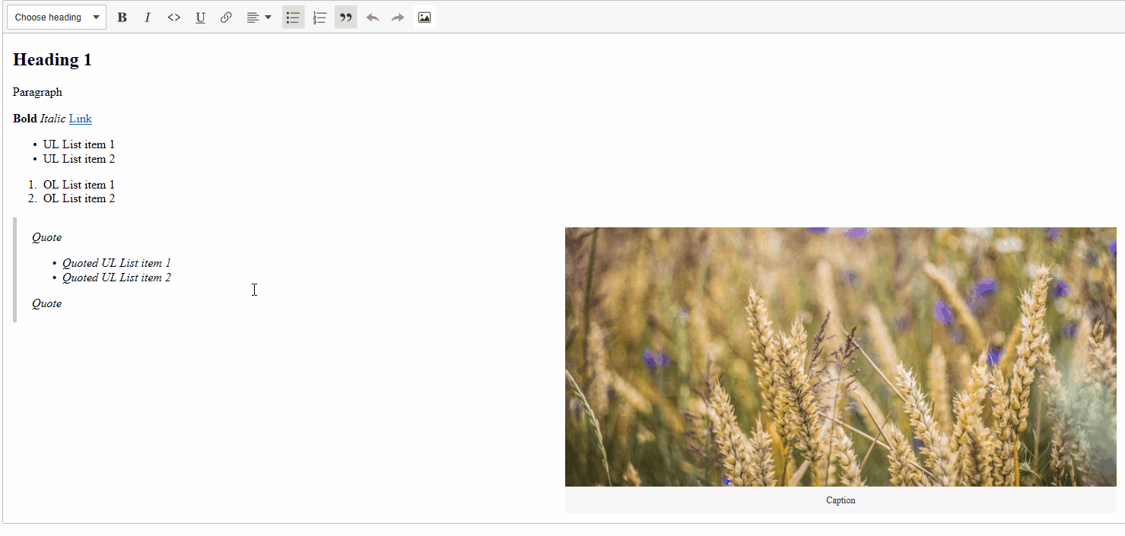Click the Italic word in the text
This screenshot has width=1125, height=536.
point(53,119)
